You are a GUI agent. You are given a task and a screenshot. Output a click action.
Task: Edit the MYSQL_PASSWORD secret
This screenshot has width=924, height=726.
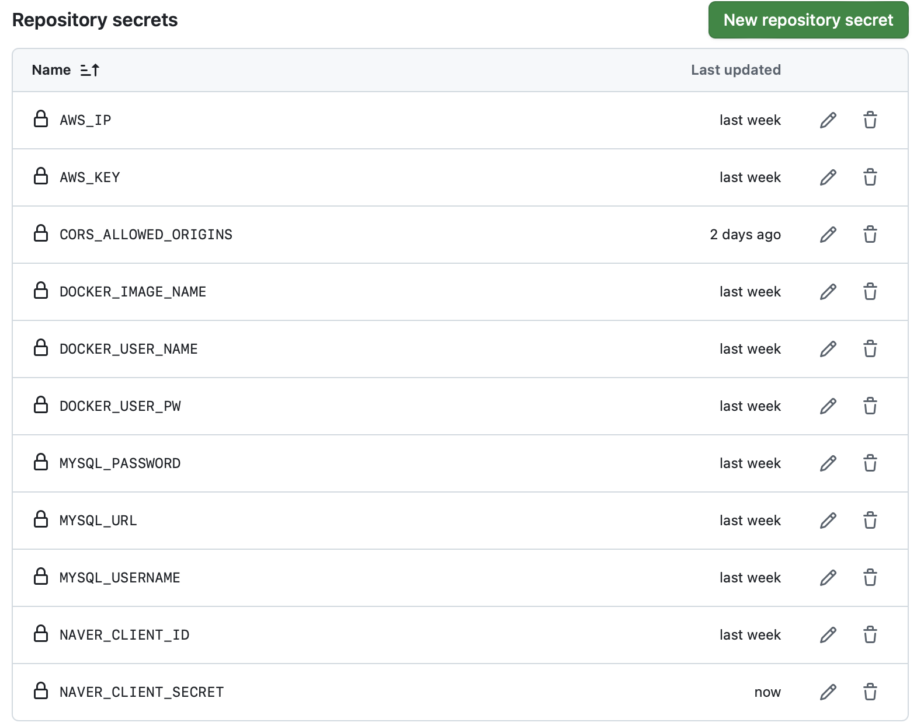coord(828,463)
